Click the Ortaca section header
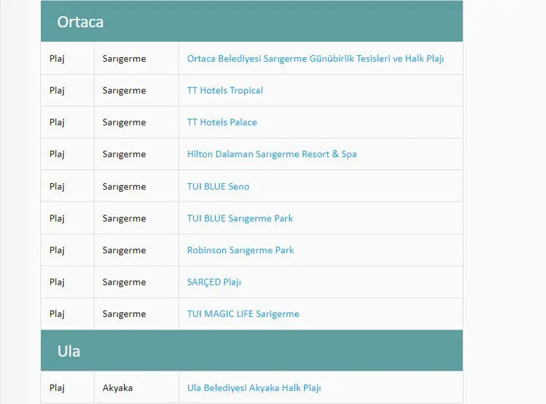This screenshot has height=404, width=546. (x=80, y=22)
